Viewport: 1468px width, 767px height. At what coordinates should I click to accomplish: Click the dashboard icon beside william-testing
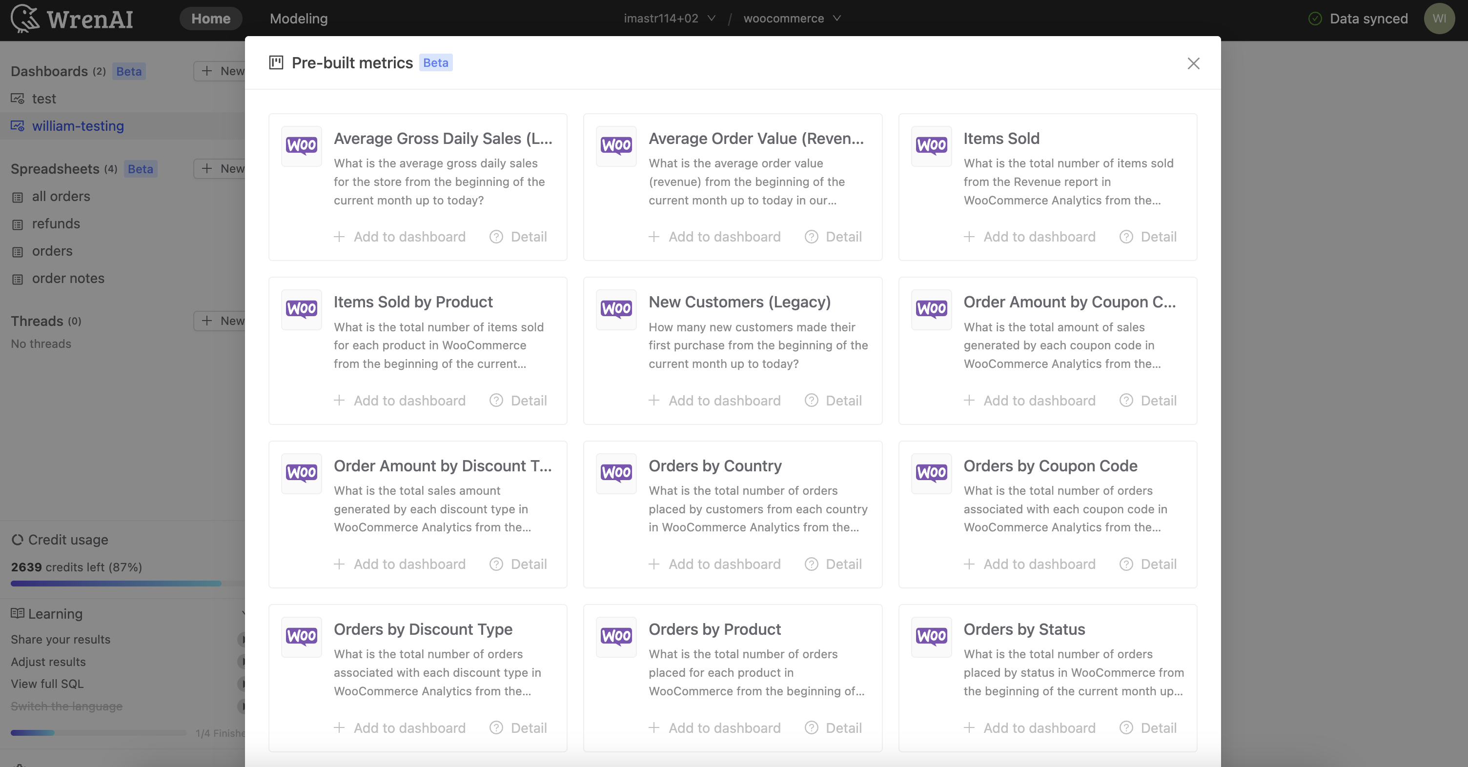(18, 126)
